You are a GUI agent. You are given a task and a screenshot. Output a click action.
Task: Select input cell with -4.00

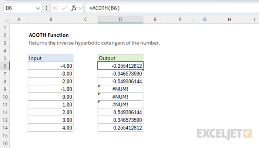51,66
